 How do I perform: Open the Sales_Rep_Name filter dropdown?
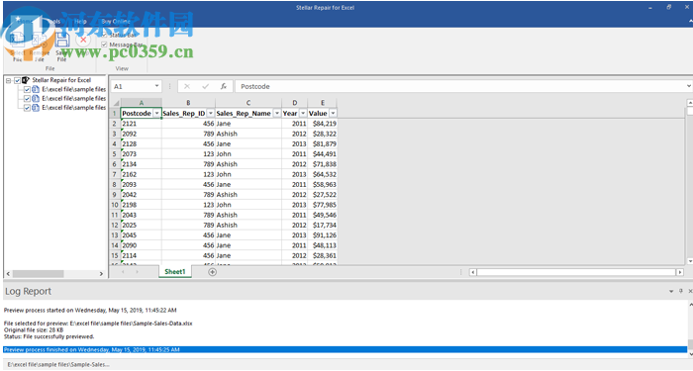click(x=276, y=114)
